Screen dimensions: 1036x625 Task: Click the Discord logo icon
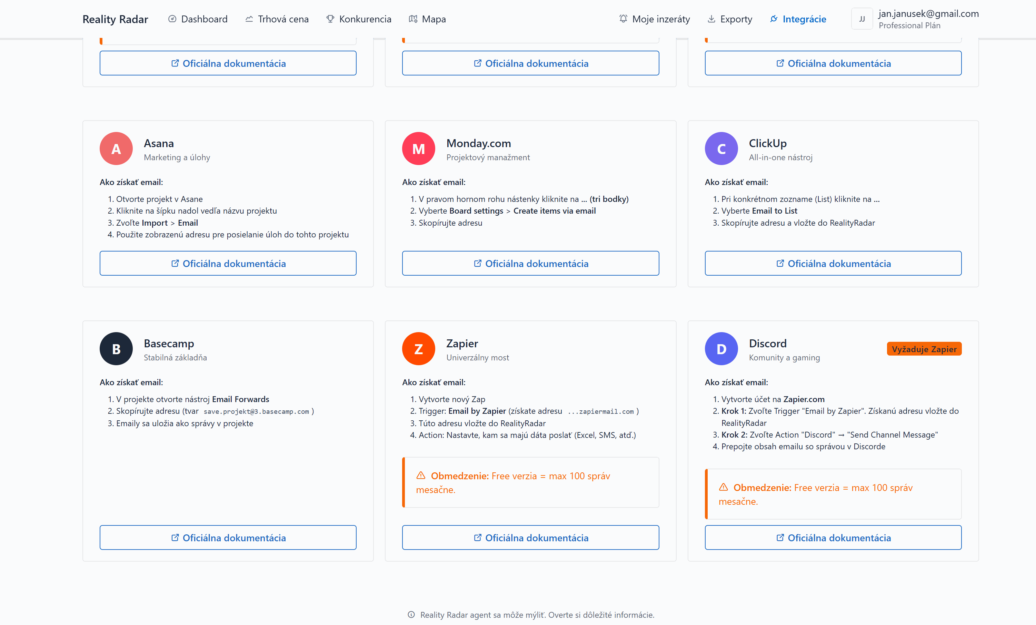point(721,349)
